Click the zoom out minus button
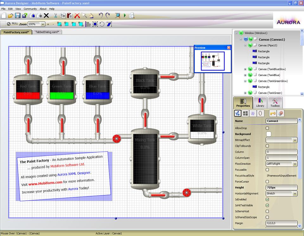 53,24
